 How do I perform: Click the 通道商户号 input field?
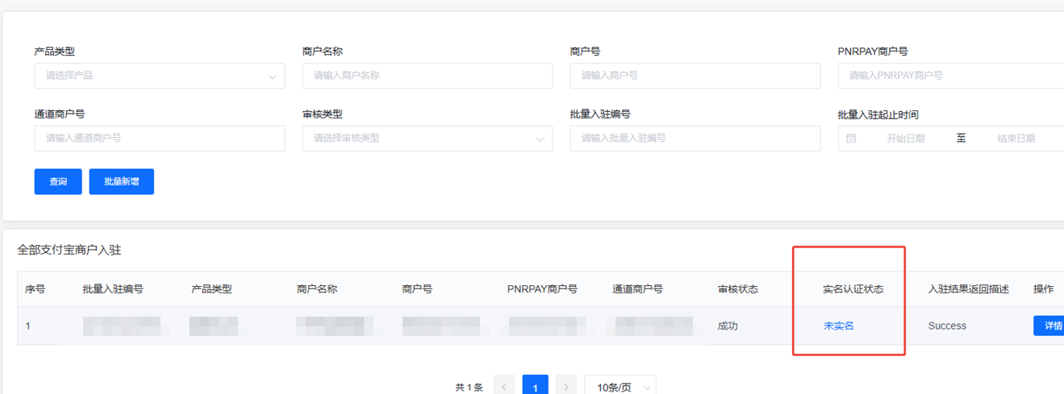pyautogui.click(x=159, y=139)
